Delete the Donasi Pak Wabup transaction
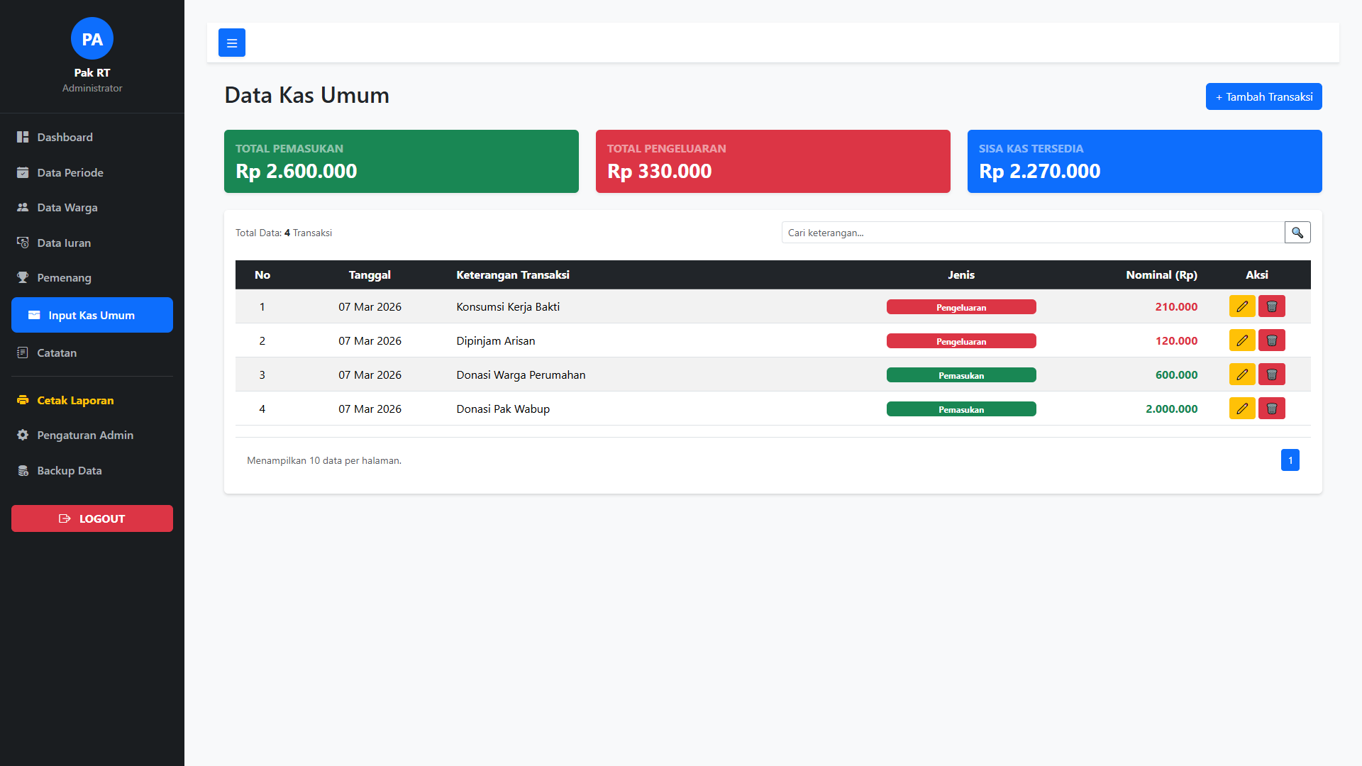This screenshot has height=766, width=1362. (1271, 409)
